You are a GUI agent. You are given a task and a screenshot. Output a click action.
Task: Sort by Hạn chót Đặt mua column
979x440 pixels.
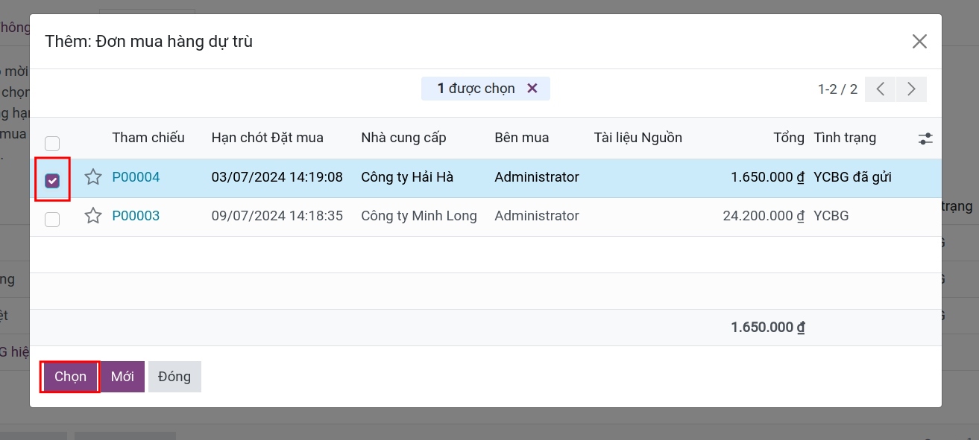click(268, 138)
